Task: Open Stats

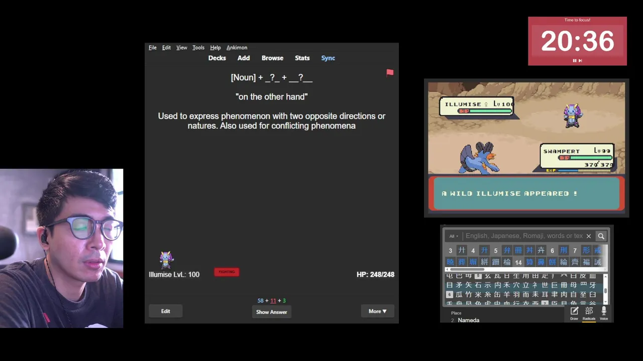Action: [x=302, y=58]
